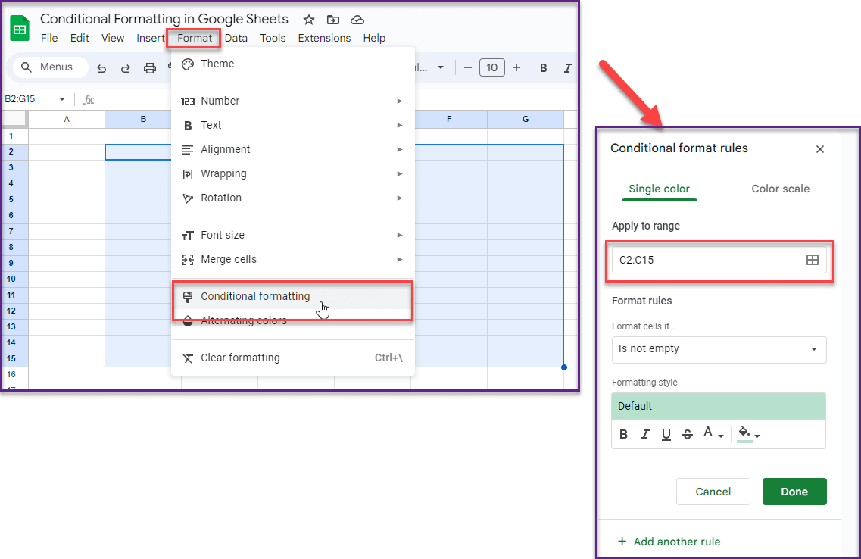861x559 pixels.
Task: Check the cloud save status icon
Action: pos(357,19)
